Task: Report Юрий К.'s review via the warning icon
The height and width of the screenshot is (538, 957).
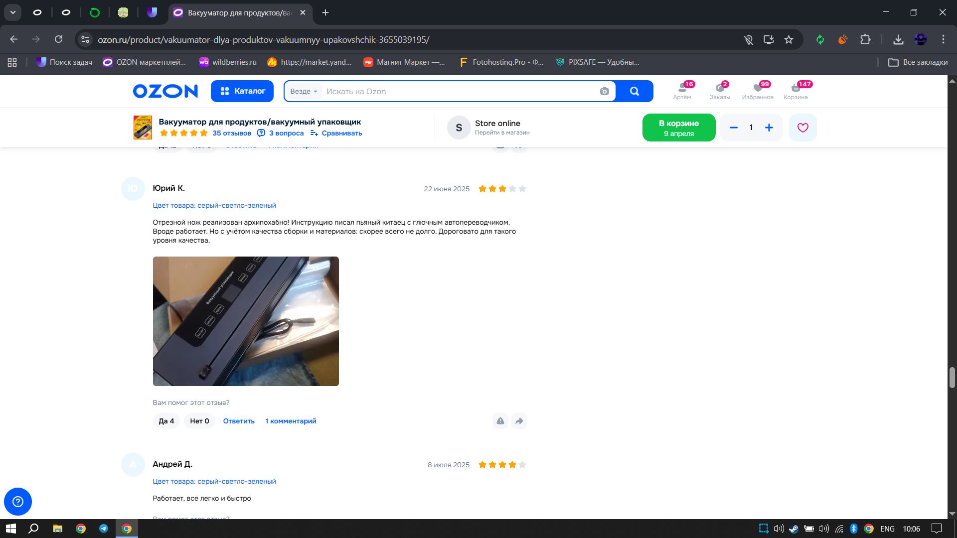Action: pyautogui.click(x=500, y=421)
